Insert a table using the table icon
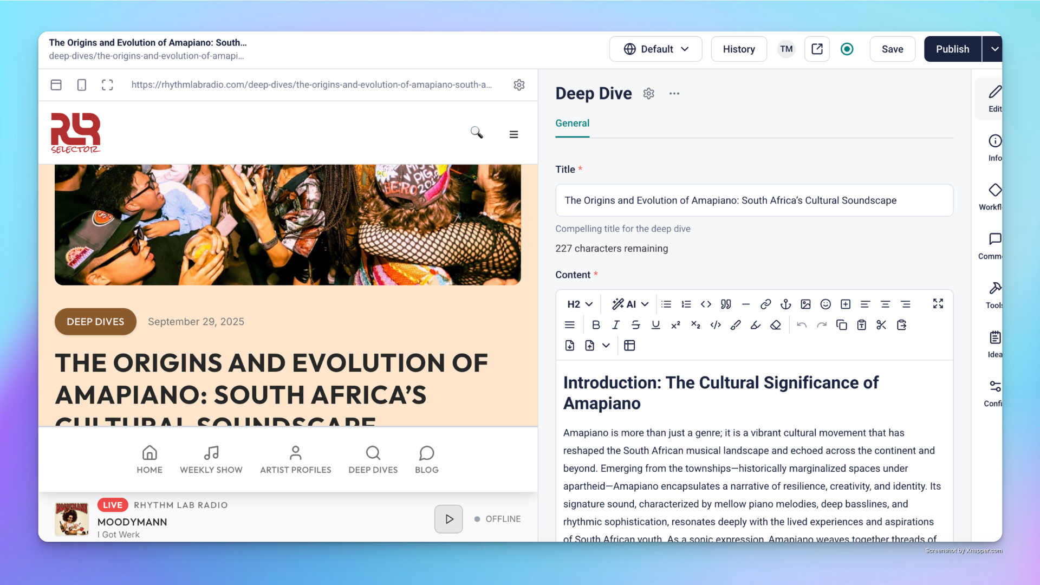 click(629, 346)
